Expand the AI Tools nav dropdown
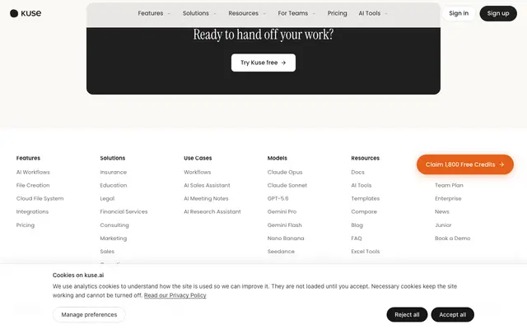Image resolution: width=527 pixels, height=329 pixels. [373, 13]
